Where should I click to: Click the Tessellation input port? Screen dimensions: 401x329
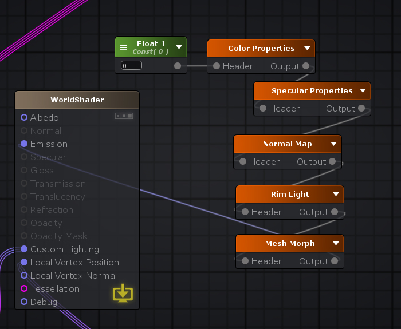24,288
